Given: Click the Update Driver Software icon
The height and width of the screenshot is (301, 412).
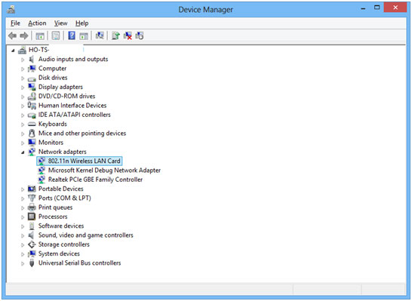Looking at the screenshot, I should pos(115,35).
